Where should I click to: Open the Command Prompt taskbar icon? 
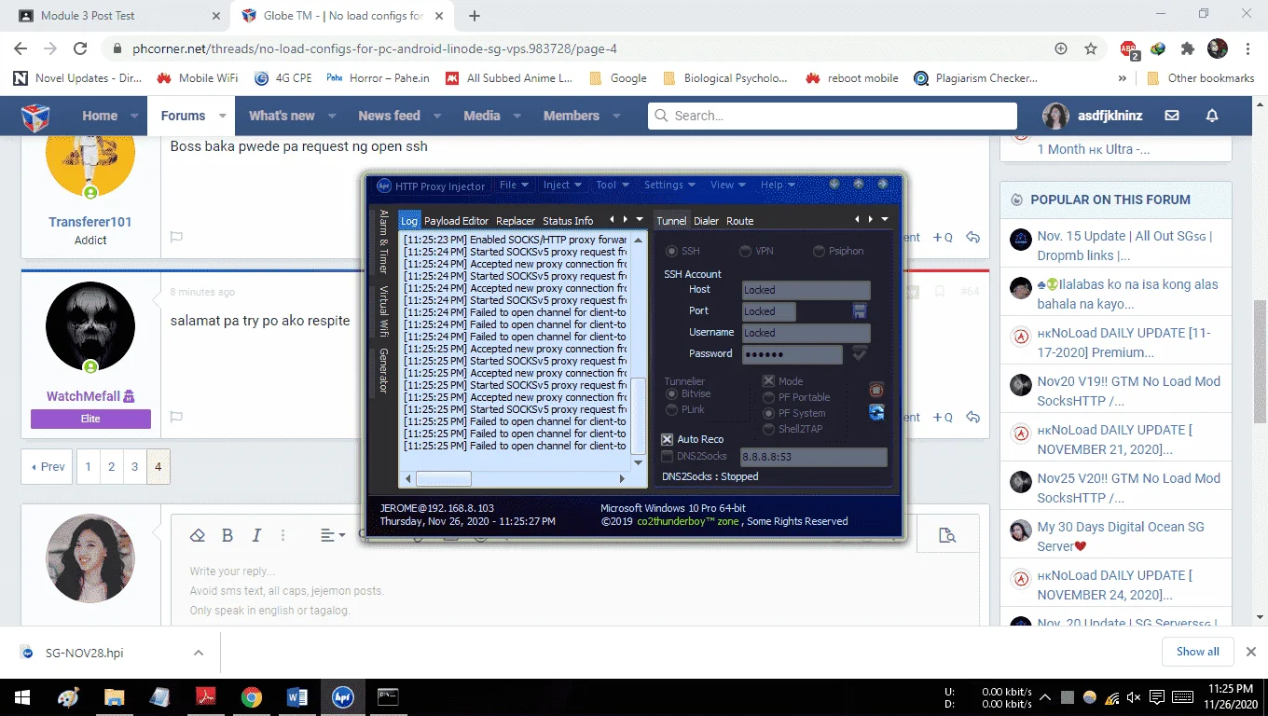pos(389,696)
